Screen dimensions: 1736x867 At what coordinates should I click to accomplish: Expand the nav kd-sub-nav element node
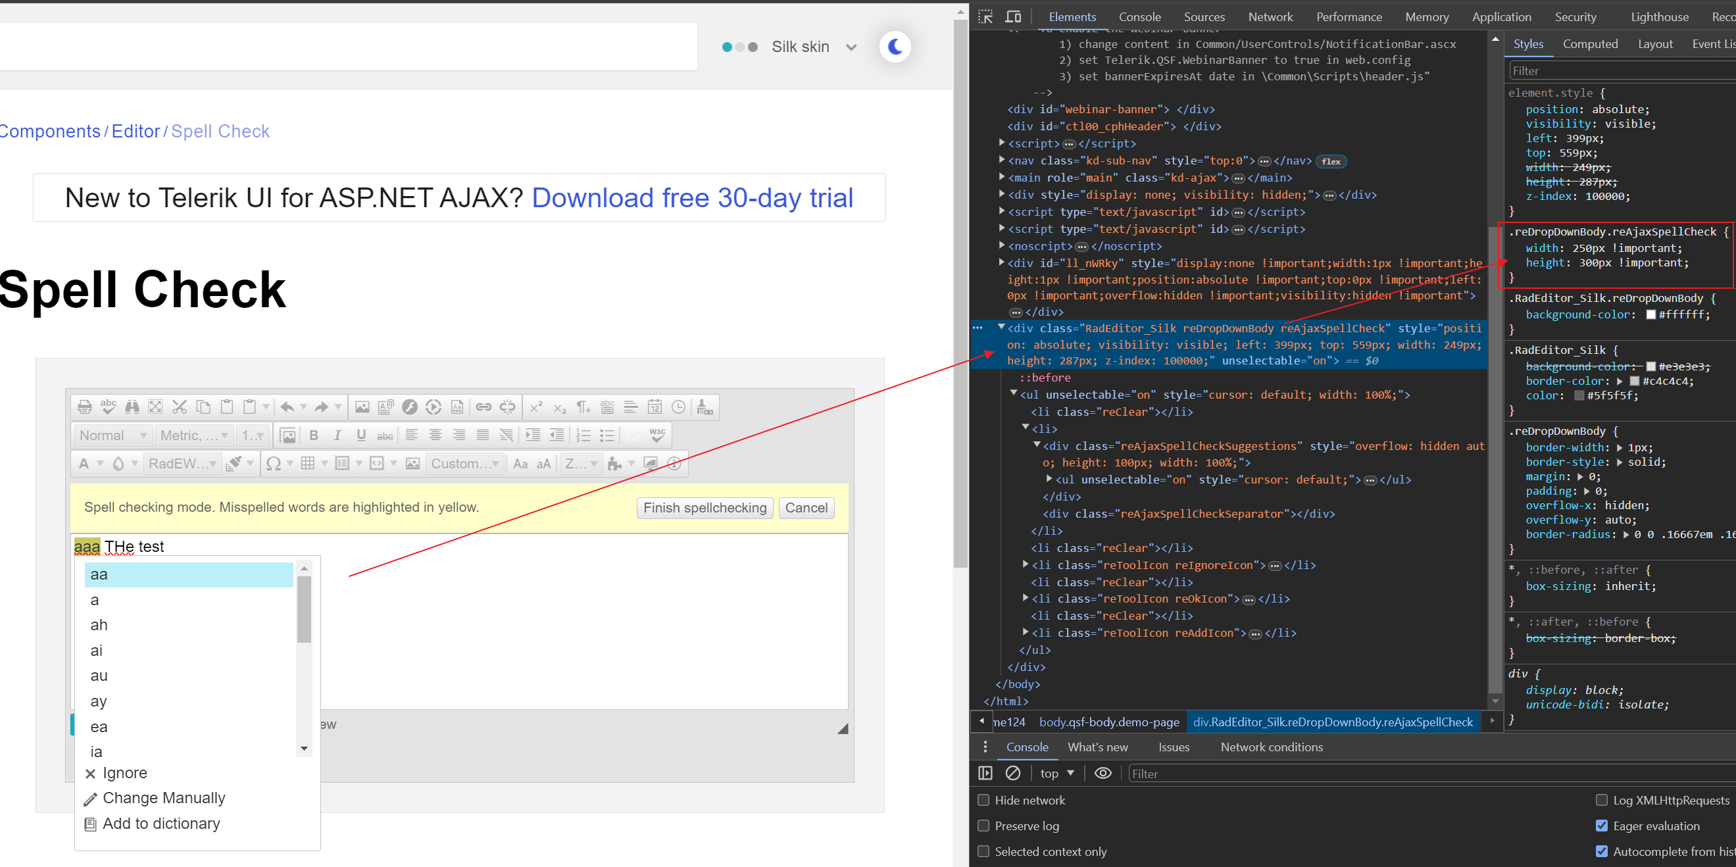point(1001,161)
